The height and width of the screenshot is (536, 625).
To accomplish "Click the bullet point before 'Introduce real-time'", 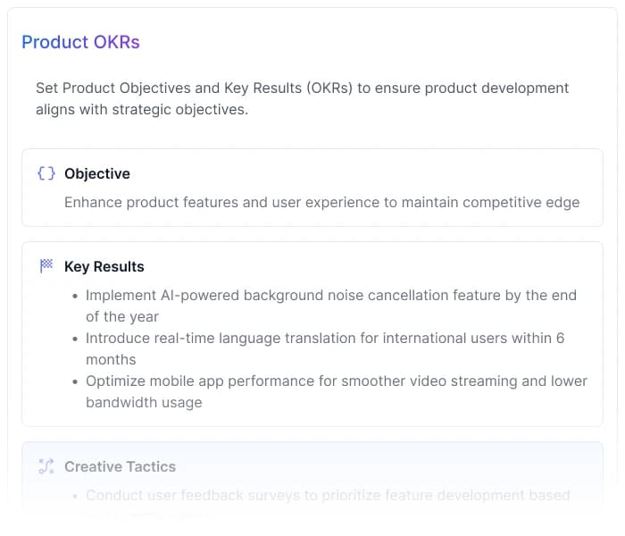I will coord(73,339).
